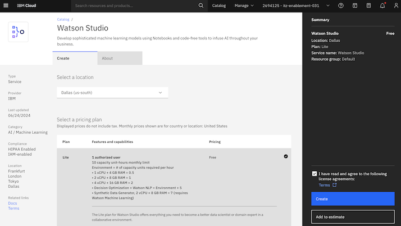The height and width of the screenshot is (226, 401).
Task: Open the Terms link in the left sidebar
Action: click(x=13, y=209)
